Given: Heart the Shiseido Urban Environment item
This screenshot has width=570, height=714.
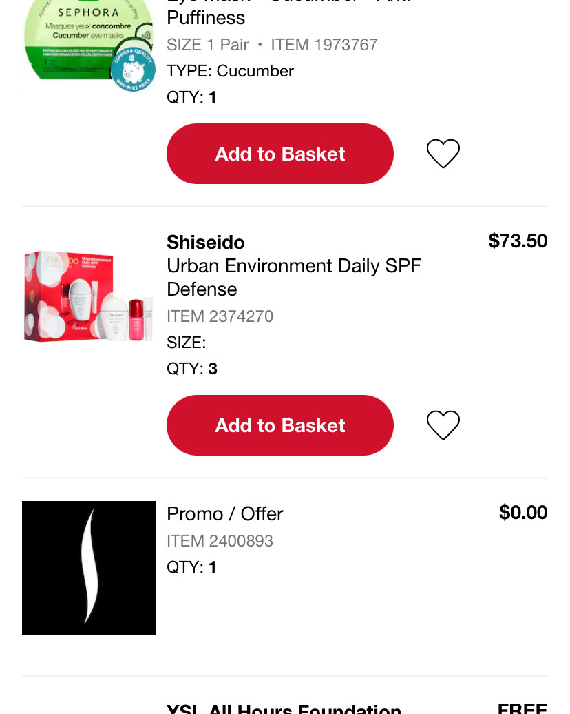Looking at the screenshot, I should tap(443, 425).
